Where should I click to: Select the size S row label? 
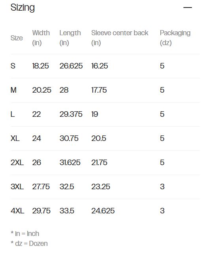click(x=13, y=66)
